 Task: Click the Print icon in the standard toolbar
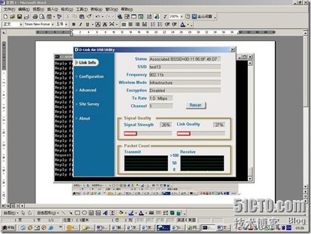[x=36, y=17]
